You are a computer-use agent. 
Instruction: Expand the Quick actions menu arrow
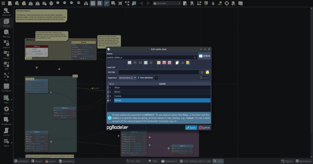pos(11,110)
